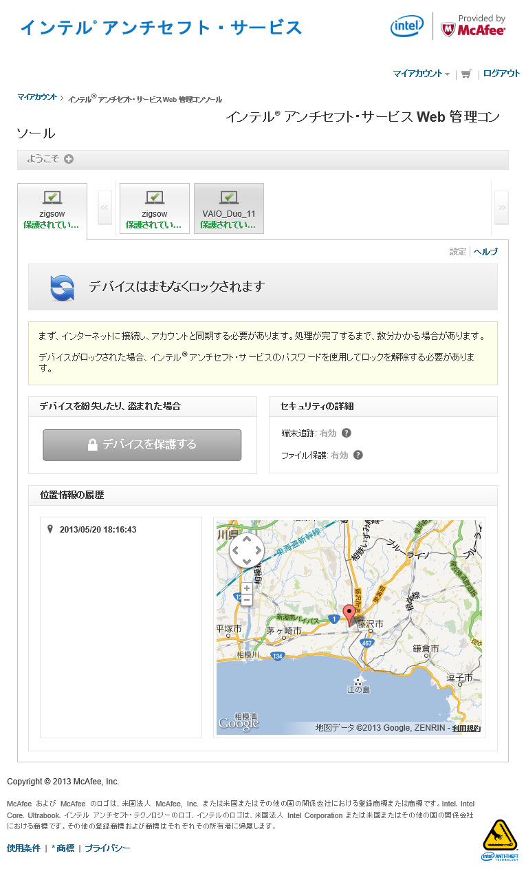Click the Intel Anti-Theft Technology badge
This screenshot has height=869, width=526.
(x=499, y=840)
